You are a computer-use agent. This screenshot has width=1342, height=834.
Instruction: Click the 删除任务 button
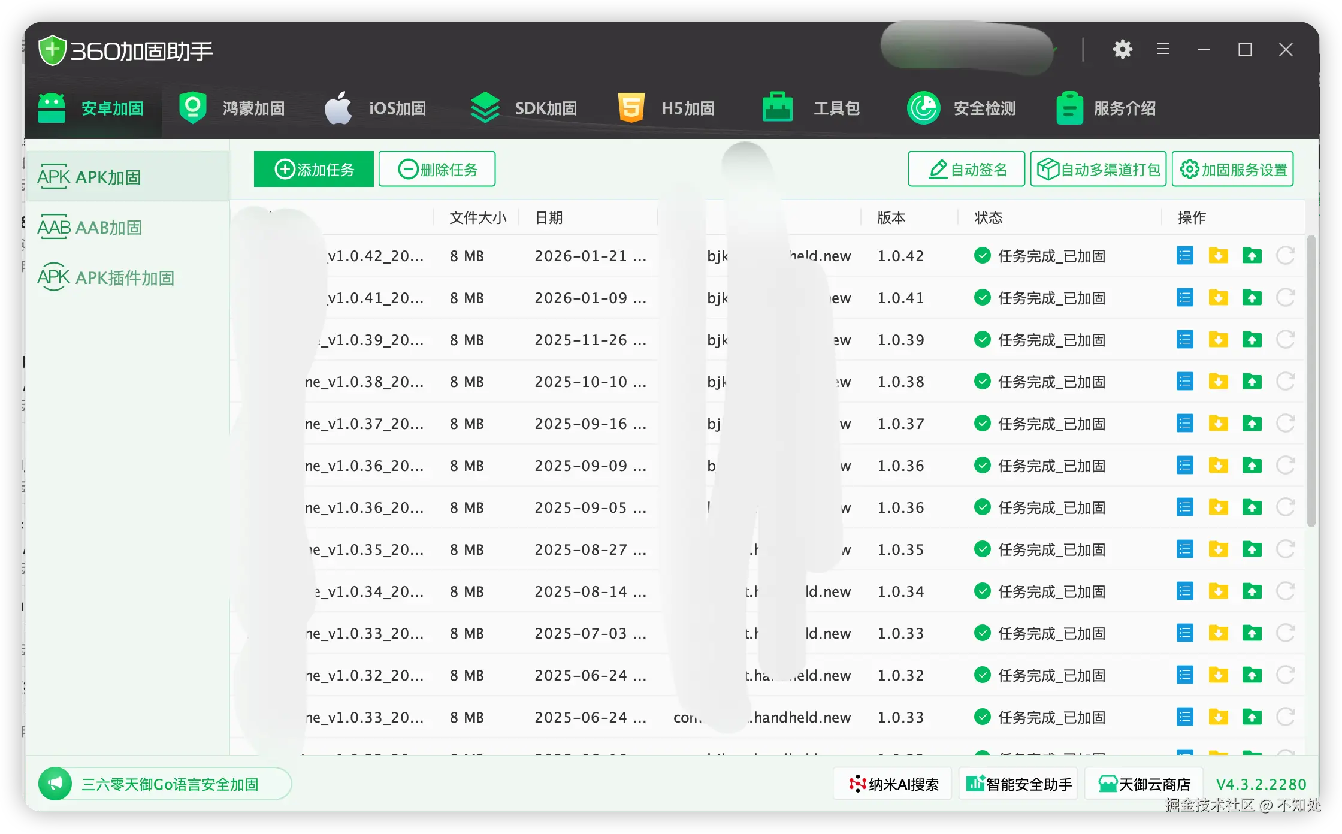coord(437,170)
